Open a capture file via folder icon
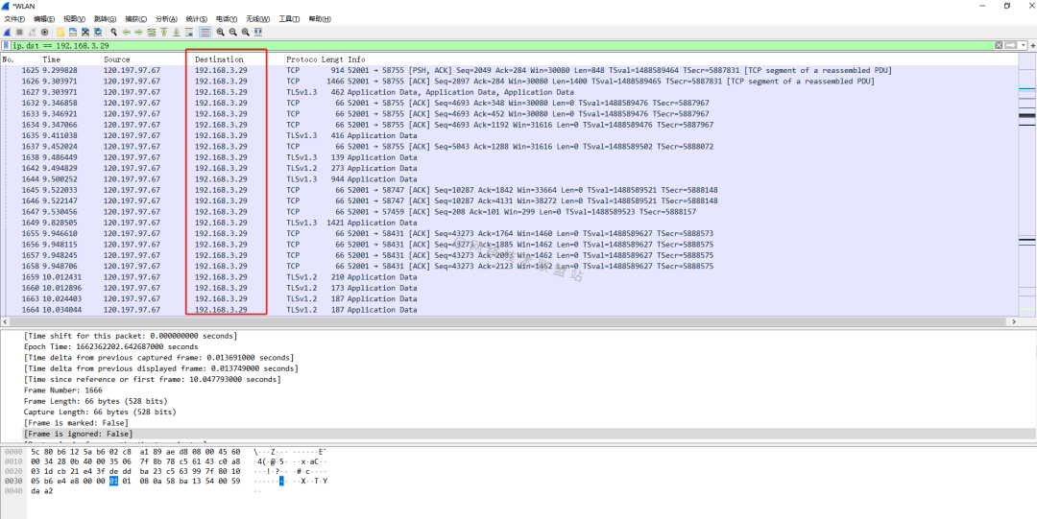The height and width of the screenshot is (519, 1037). pos(60,32)
